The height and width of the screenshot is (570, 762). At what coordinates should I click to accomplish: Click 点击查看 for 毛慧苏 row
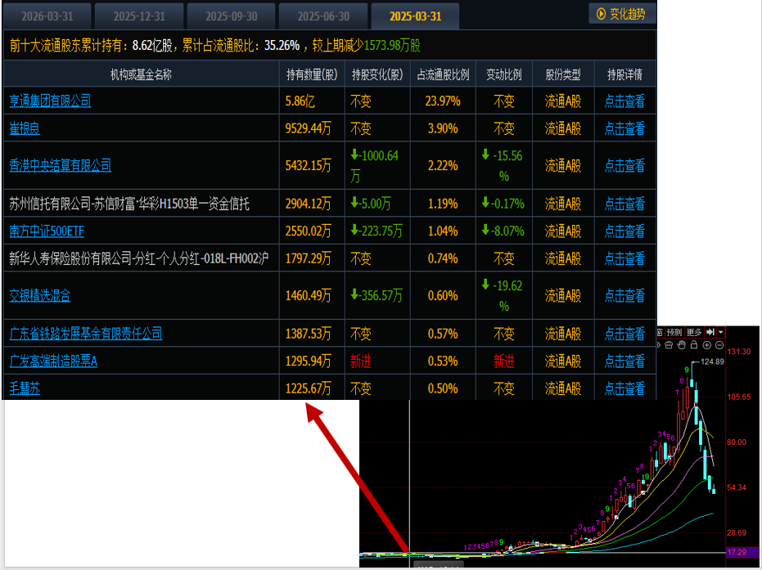coord(624,388)
